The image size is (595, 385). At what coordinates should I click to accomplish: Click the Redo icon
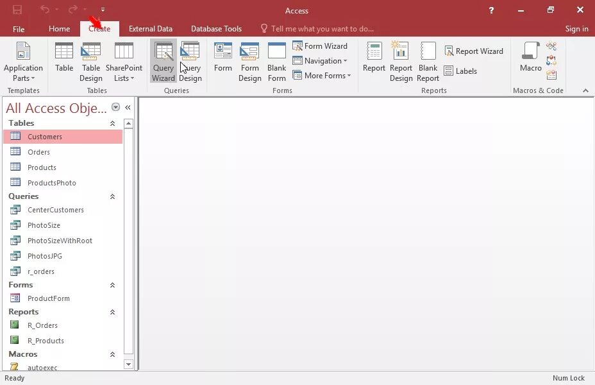pyautogui.click(x=73, y=10)
